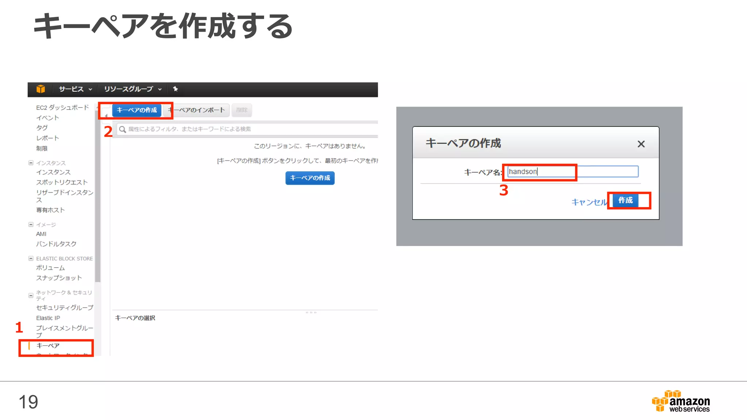Screen dimensions: 747x420
Task: Click the toolbar キーペアの作成 button
Action: [x=137, y=110]
